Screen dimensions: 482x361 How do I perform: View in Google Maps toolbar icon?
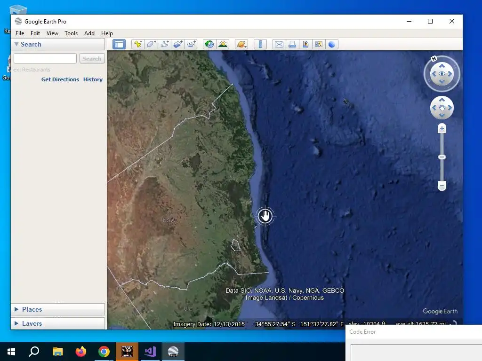point(319,44)
